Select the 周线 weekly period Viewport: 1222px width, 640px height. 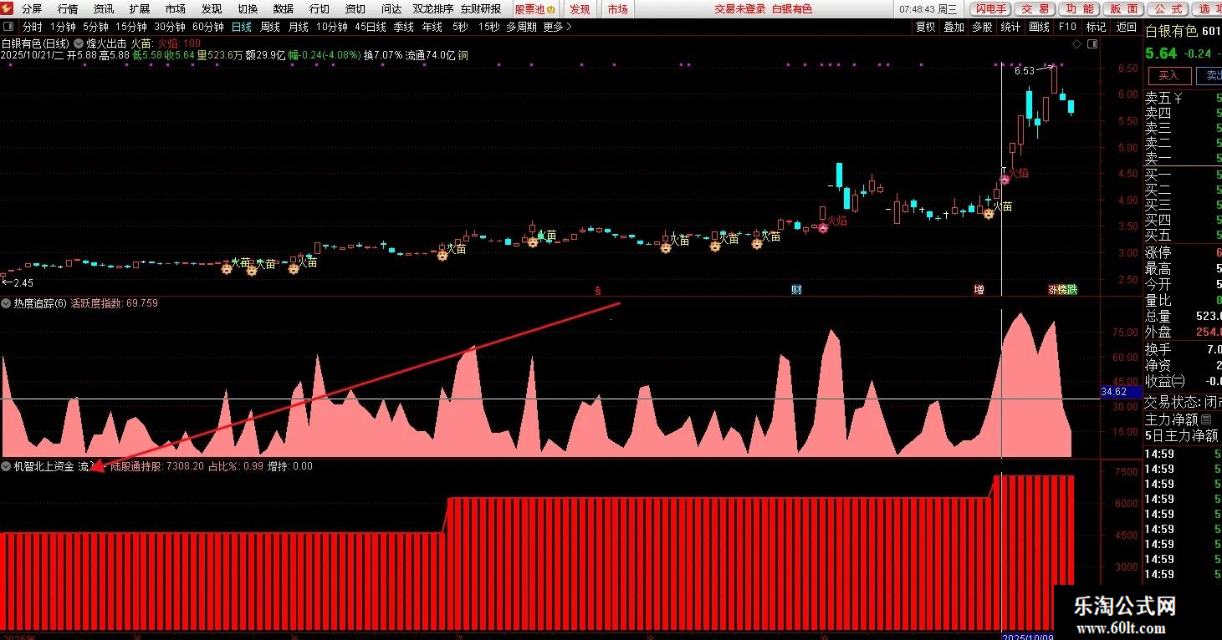point(270,27)
